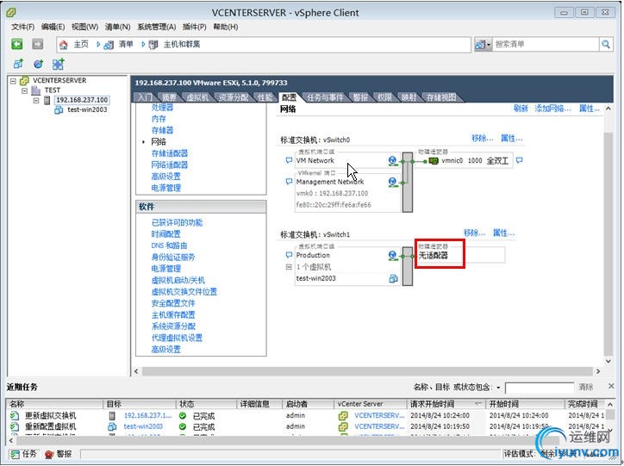Click vSwitch0 移除... link
Image resolution: width=624 pixels, height=466 pixels.
[483, 139]
